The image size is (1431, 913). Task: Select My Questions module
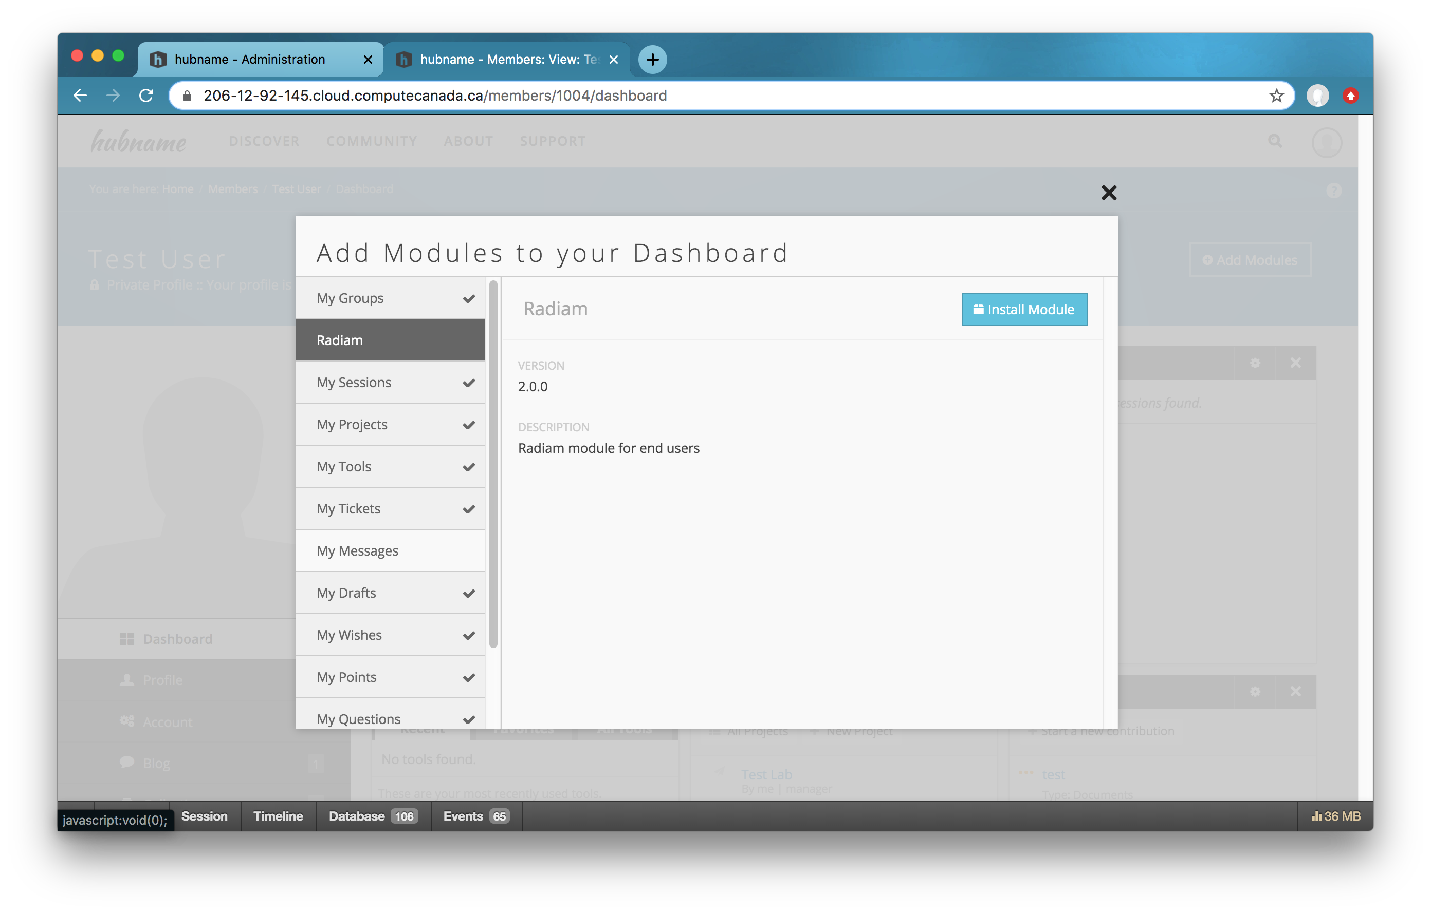click(x=391, y=715)
